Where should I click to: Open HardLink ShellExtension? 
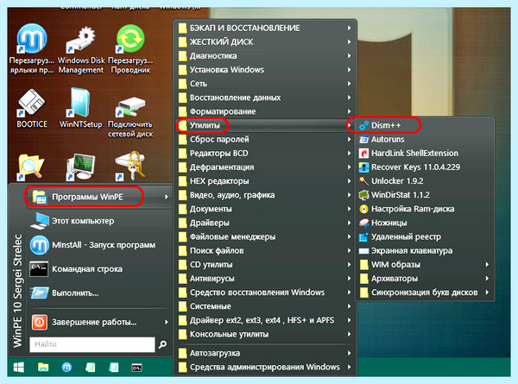click(425, 154)
